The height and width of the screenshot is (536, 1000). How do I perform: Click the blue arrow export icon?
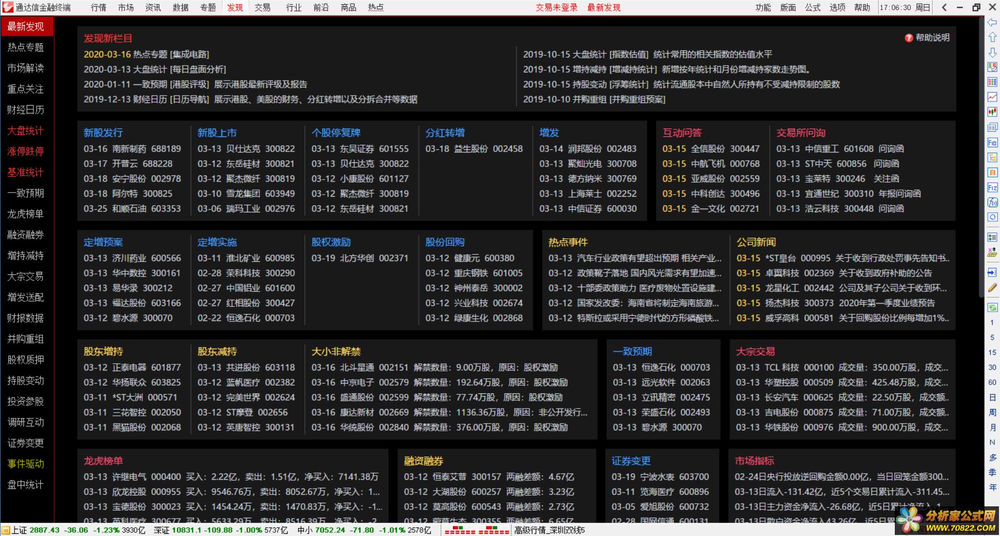point(992,273)
